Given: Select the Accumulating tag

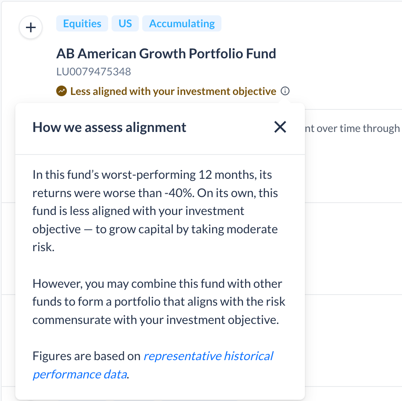Looking at the screenshot, I should tap(182, 23).
